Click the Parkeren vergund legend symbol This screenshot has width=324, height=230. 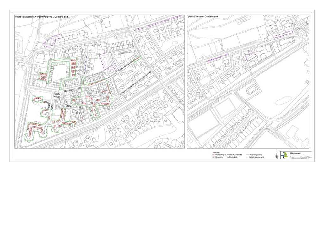tap(213, 155)
